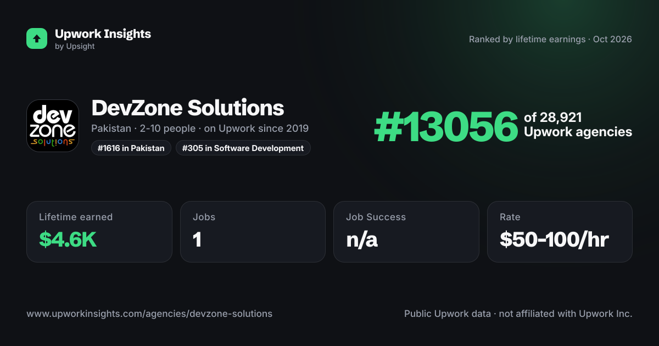Click the 'by Upsight' subtitle
This screenshot has width=659, height=346.
(75, 47)
